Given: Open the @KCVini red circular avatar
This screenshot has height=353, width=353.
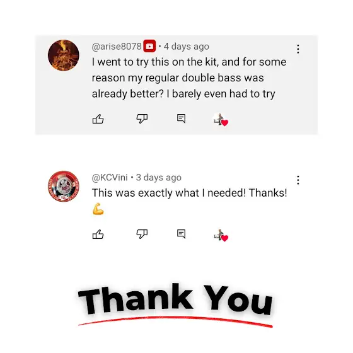Looking at the screenshot, I should (x=64, y=187).
